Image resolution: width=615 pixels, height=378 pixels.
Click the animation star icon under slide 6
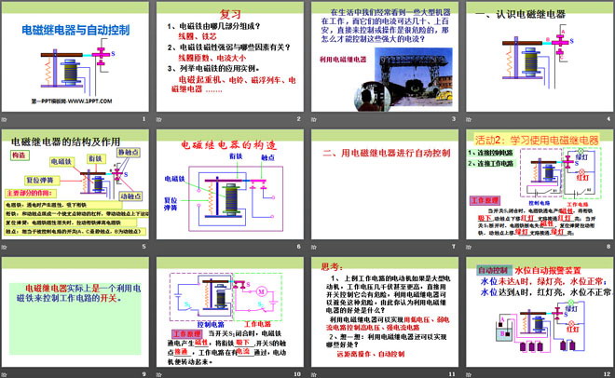[159, 247]
